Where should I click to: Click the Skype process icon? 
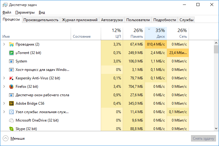(x=11, y=129)
